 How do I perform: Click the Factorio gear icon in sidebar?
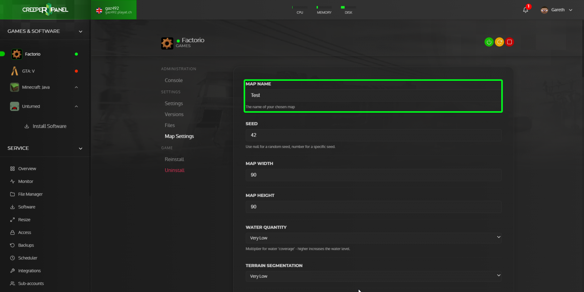click(17, 54)
